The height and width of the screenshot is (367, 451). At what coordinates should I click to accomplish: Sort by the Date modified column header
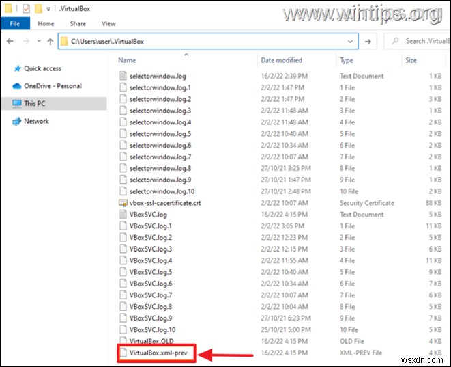281,60
